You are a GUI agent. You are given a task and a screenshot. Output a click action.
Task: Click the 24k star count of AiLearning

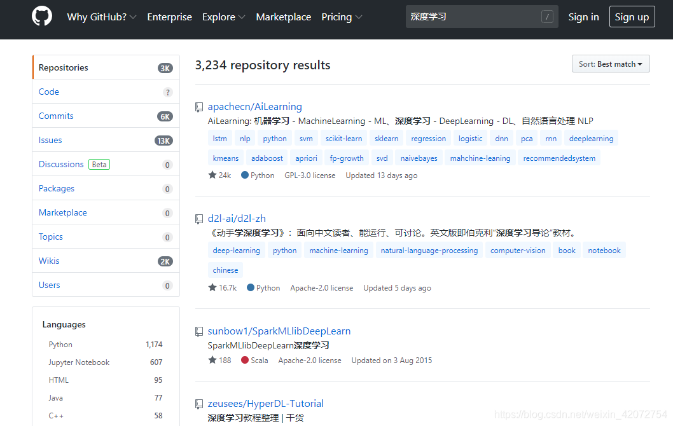(219, 175)
